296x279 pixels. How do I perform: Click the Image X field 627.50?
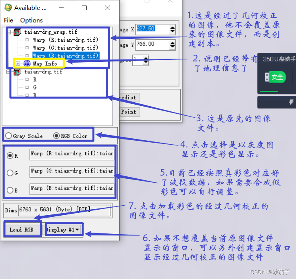coord(153,29)
